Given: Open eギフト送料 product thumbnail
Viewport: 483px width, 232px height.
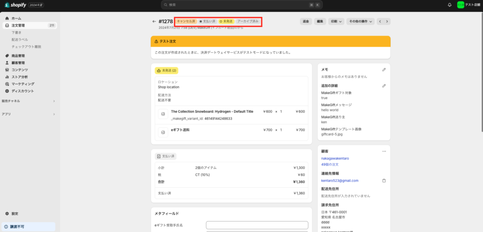Looking at the screenshot, I should pyautogui.click(x=163, y=133).
